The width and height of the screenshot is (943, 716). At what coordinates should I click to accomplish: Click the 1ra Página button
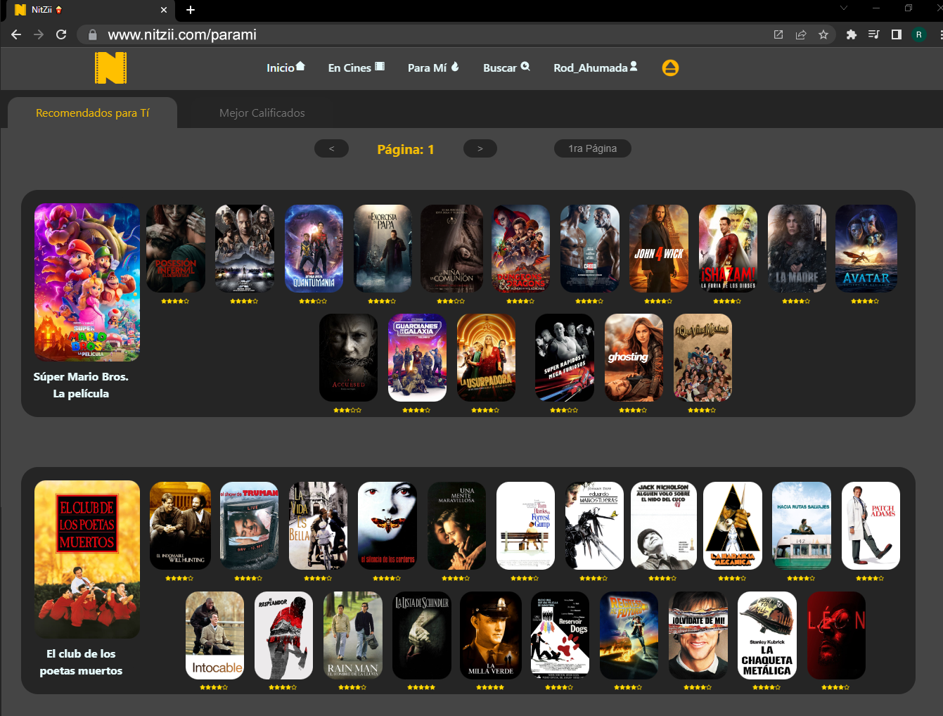point(592,148)
